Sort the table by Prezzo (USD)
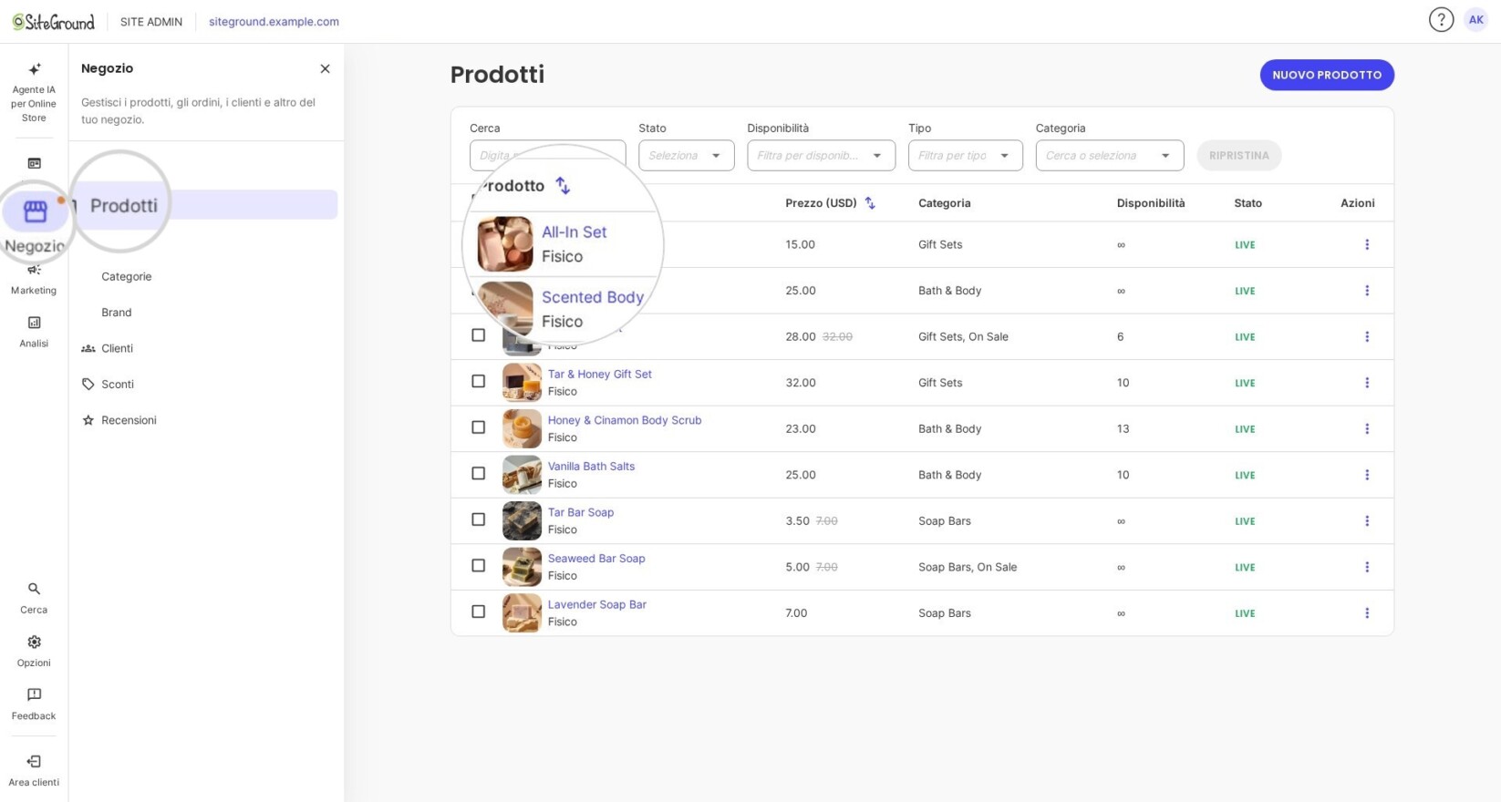This screenshot has height=802, width=1501. pyautogui.click(x=870, y=203)
